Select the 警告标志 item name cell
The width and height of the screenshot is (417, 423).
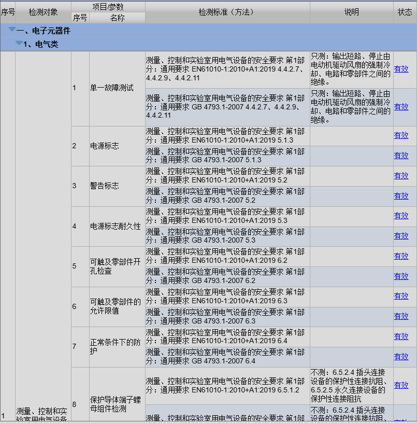click(104, 186)
